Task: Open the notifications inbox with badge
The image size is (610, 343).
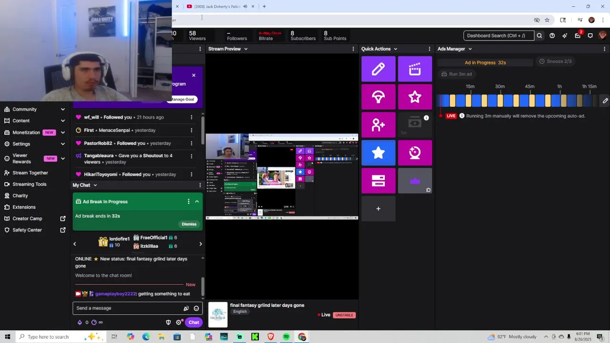Action: 578,35
